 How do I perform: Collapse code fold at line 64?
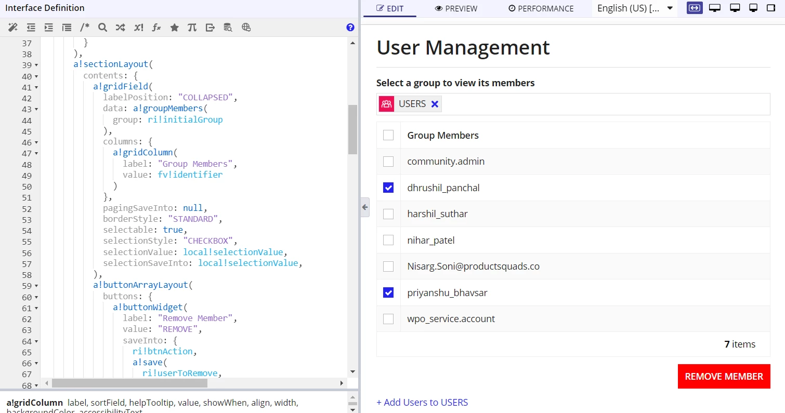36,342
